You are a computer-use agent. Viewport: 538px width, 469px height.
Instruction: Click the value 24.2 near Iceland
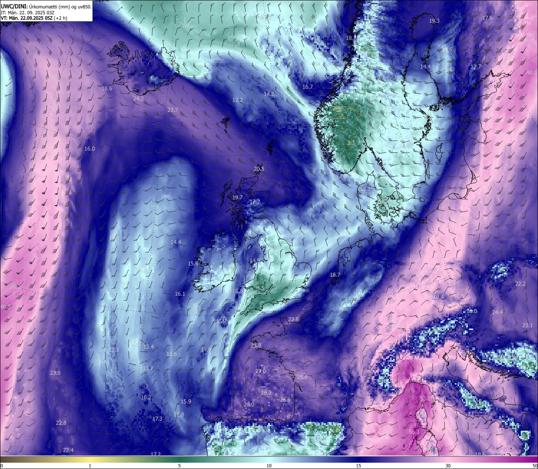(138, 99)
